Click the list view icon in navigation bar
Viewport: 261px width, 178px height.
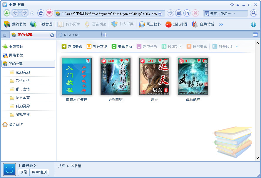[x=179, y=13]
